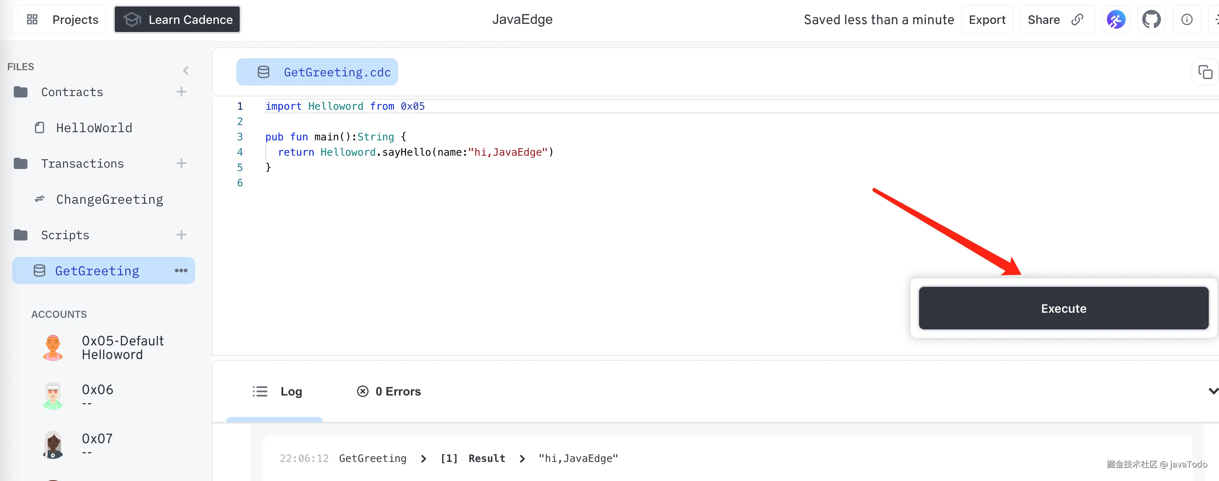Click the Share link button
1219x481 pixels.
click(1056, 19)
